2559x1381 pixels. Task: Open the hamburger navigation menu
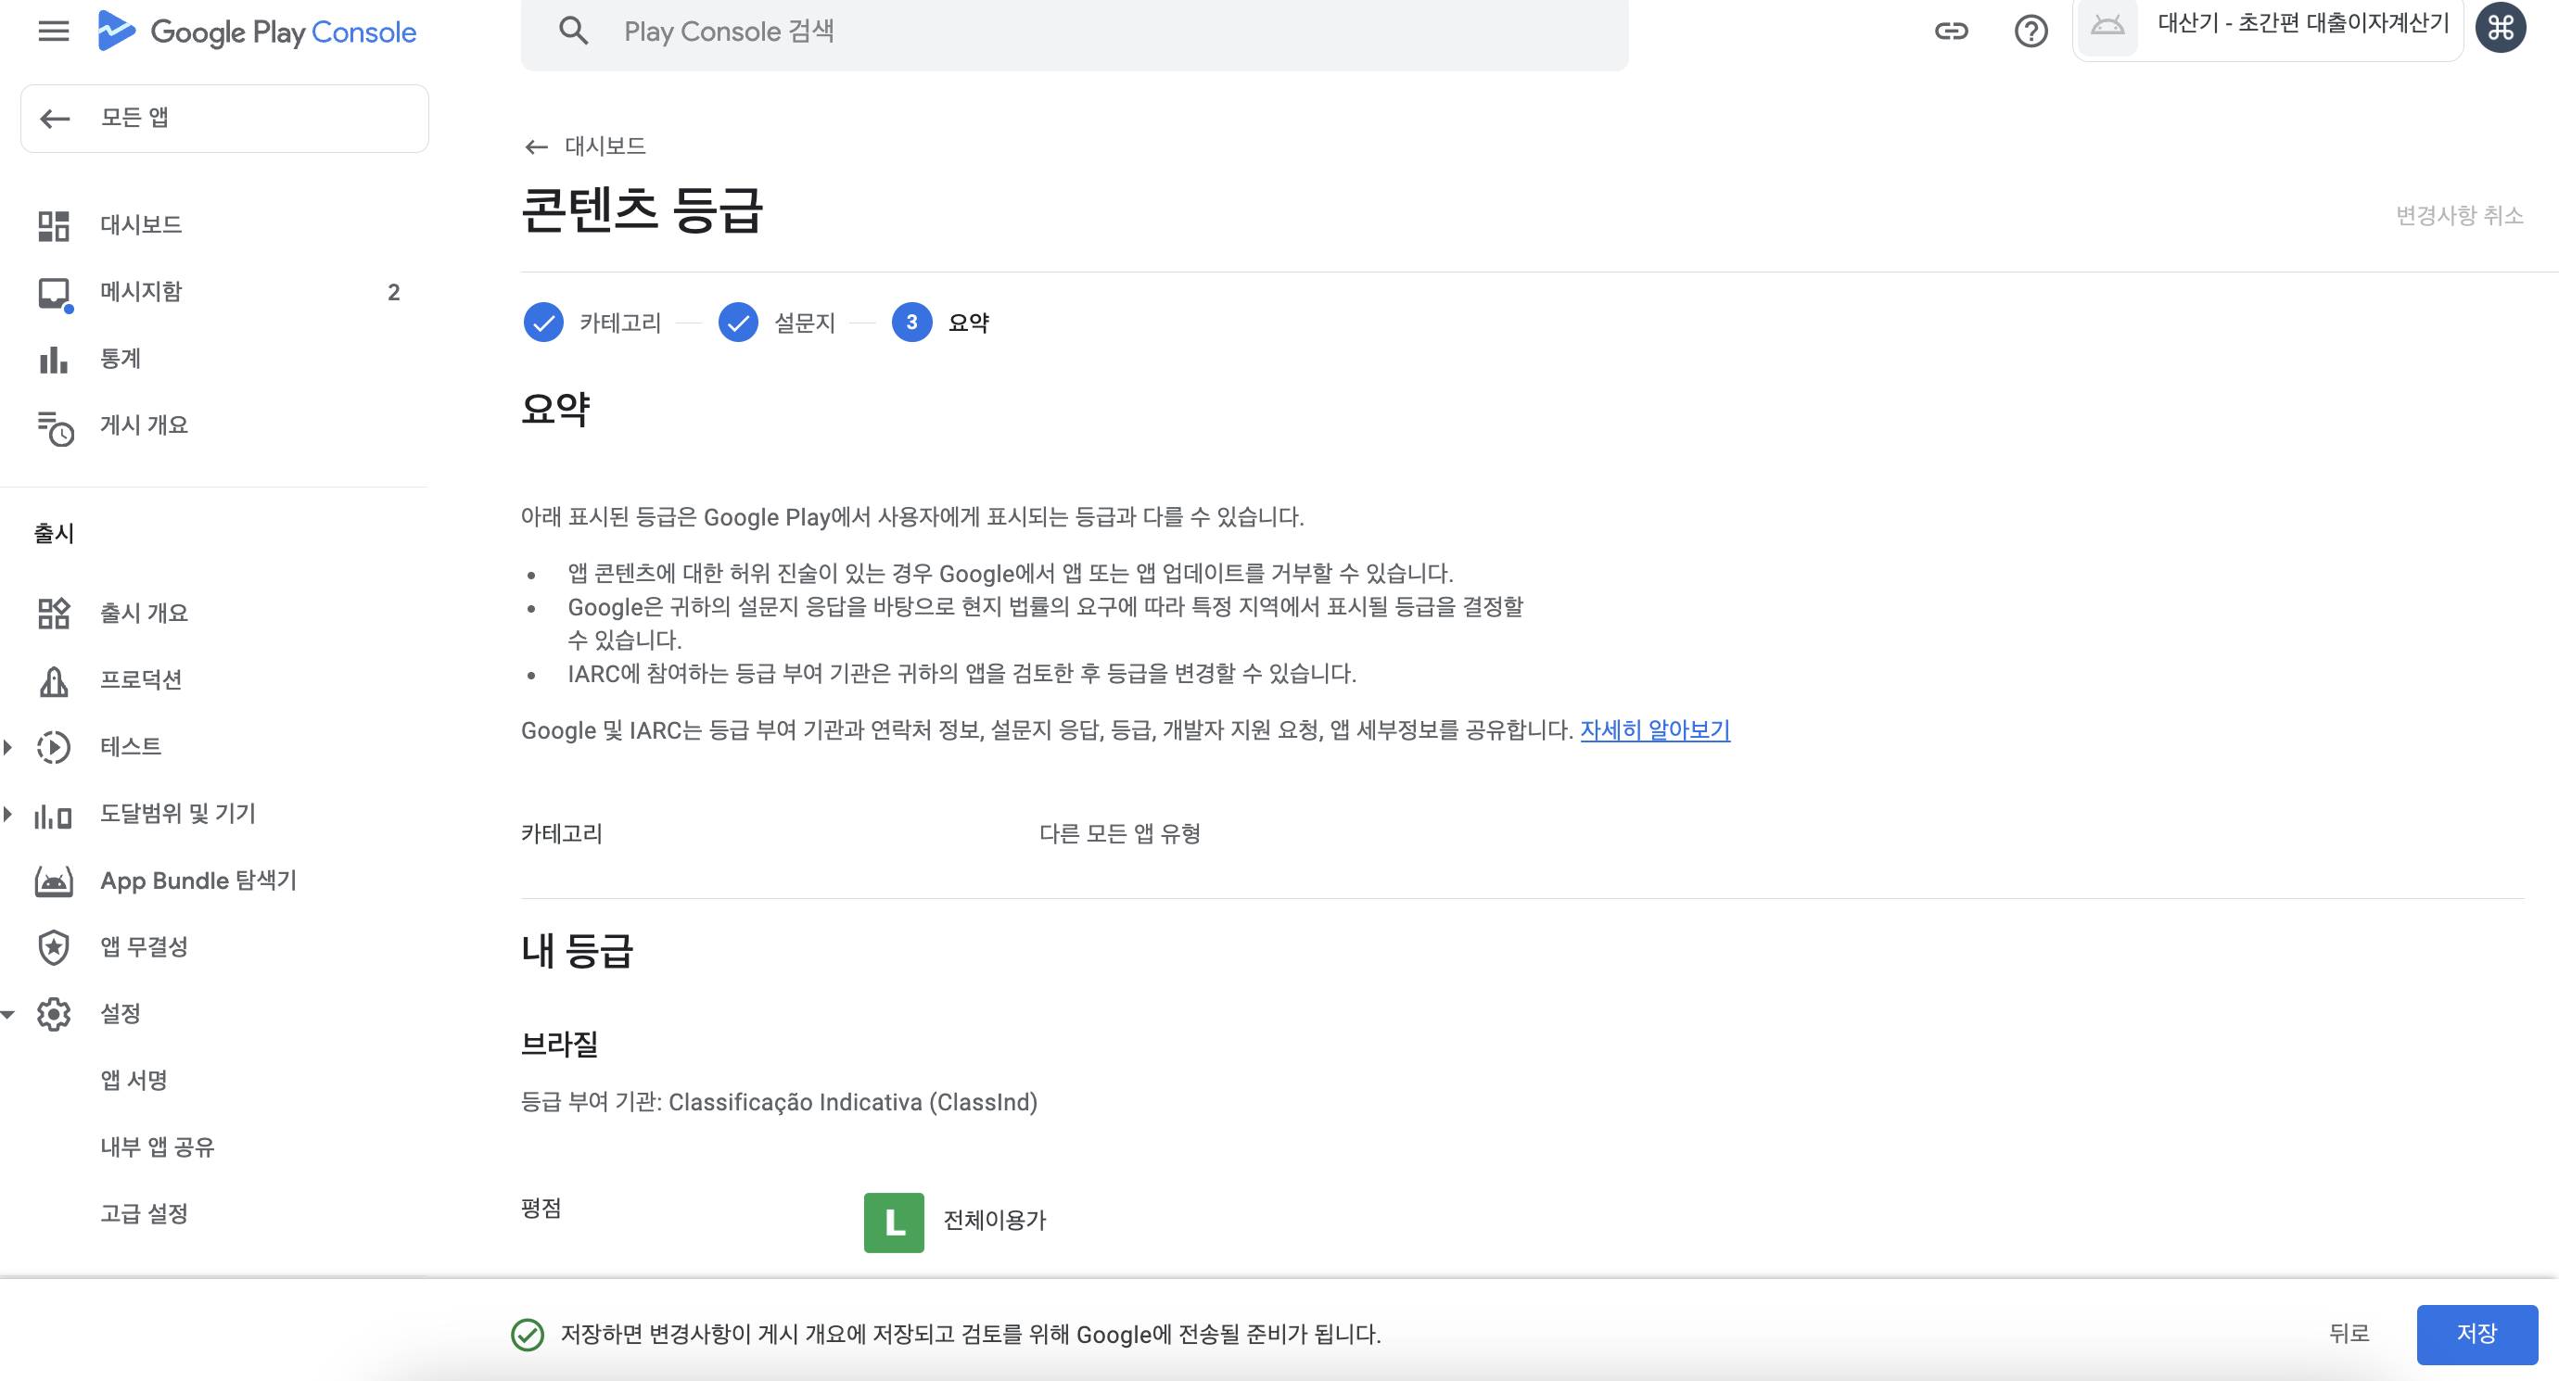click(54, 32)
